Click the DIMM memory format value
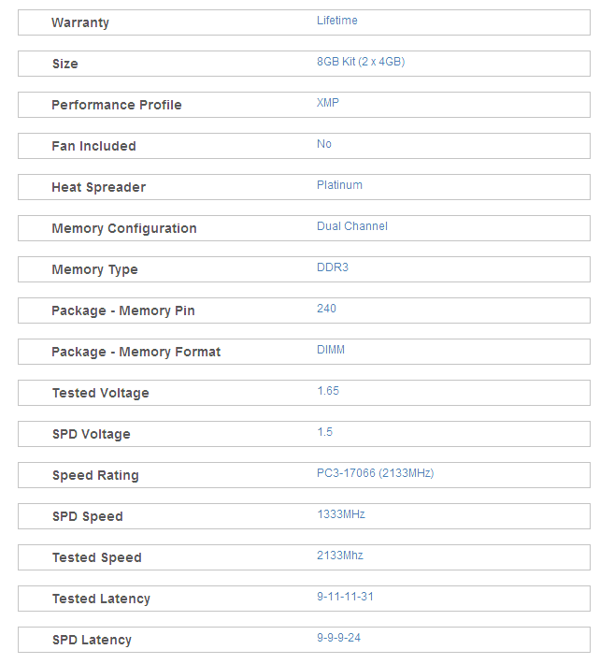The width and height of the screenshot is (614, 664). pos(331,350)
